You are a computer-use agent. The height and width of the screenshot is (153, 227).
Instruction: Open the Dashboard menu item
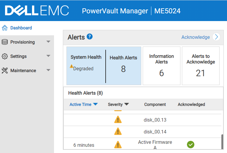(21, 28)
